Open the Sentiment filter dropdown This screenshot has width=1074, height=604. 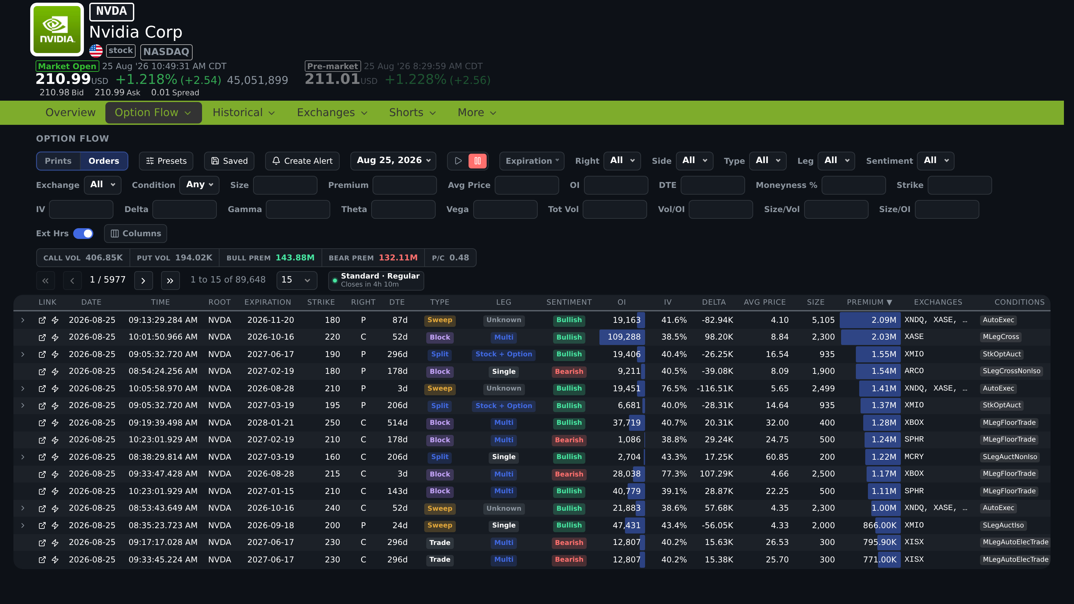(936, 161)
